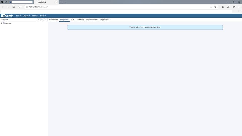Click the Share page icon
Screen dimensions: 242x136
(234, 7)
